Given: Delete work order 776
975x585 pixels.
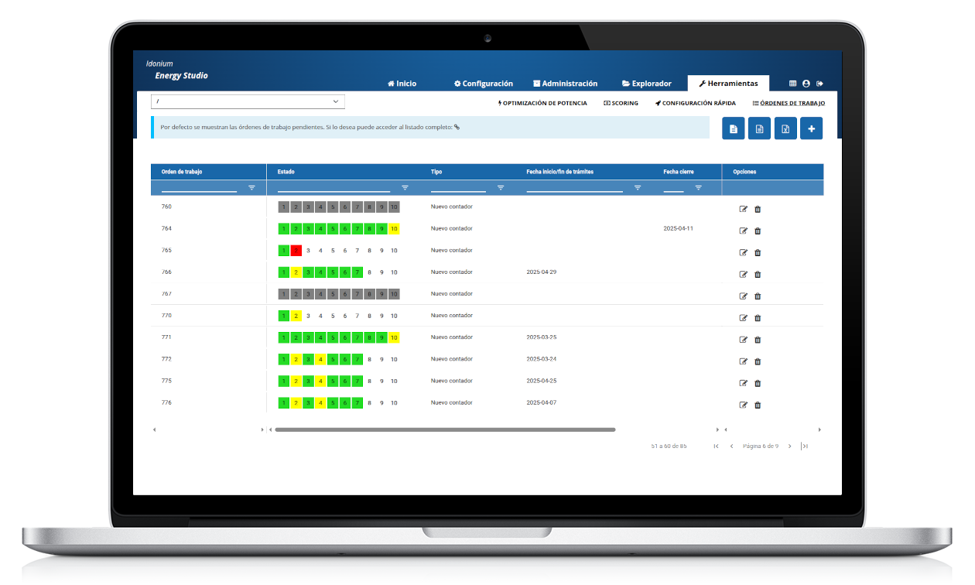Looking at the screenshot, I should click(758, 405).
